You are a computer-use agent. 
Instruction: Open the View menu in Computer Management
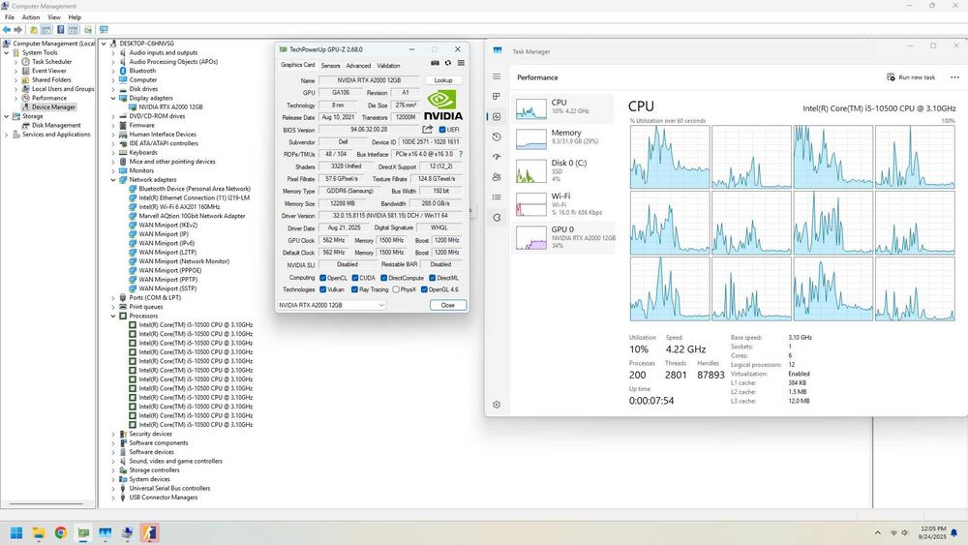click(x=54, y=17)
